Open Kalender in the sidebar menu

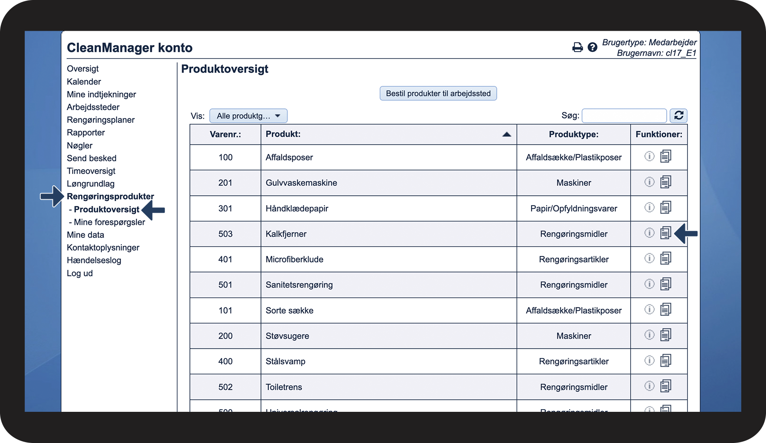tap(84, 81)
